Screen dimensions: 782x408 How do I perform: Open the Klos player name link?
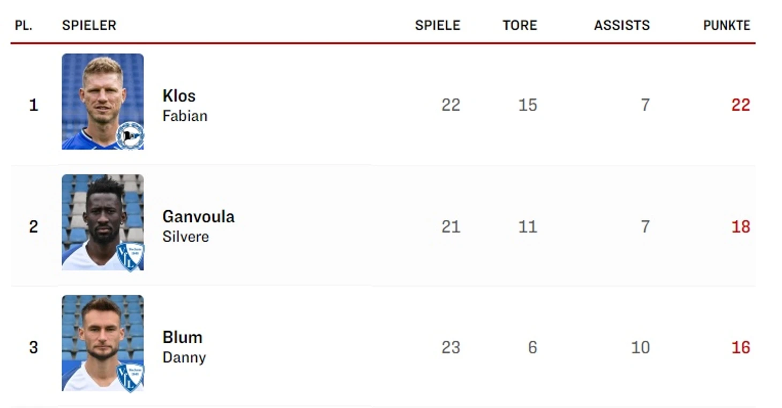point(179,96)
